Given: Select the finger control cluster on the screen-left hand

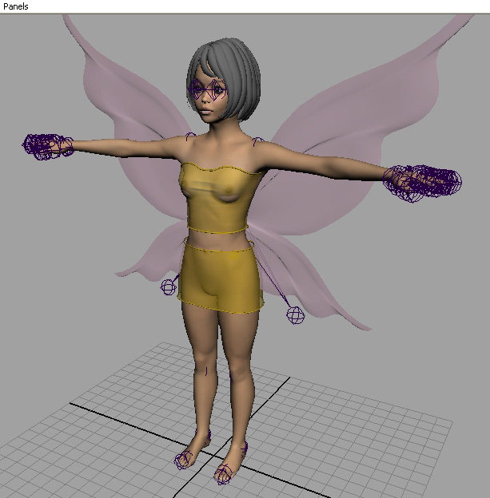Looking at the screenshot, I should coord(48,146).
